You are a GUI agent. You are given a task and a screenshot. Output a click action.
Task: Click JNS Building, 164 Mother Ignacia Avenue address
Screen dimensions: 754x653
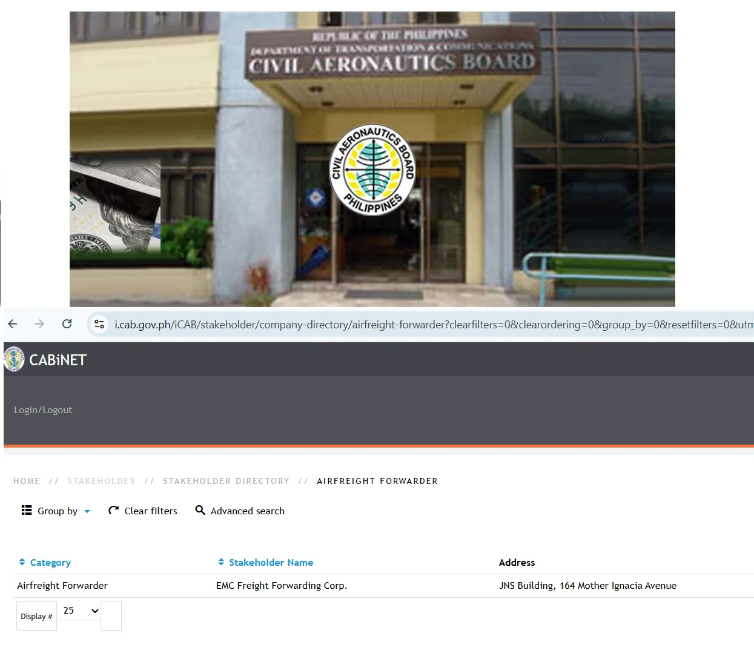[x=587, y=585]
